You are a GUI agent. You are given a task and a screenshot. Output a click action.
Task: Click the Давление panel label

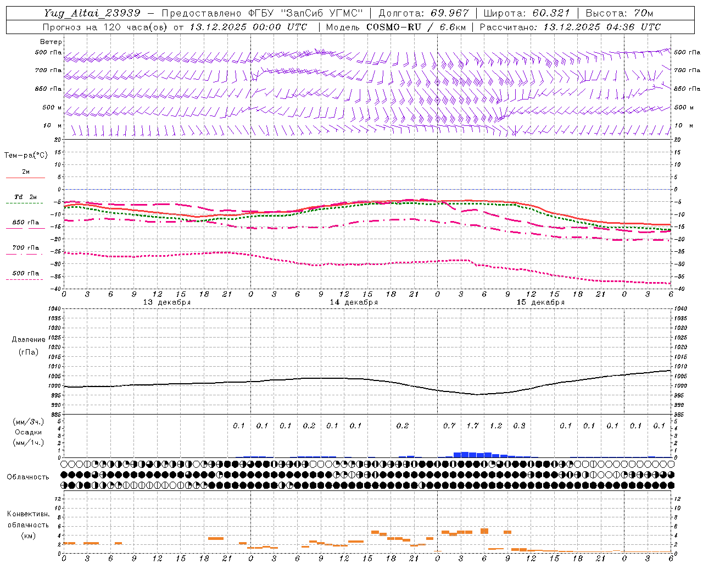click(x=29, y=340)
